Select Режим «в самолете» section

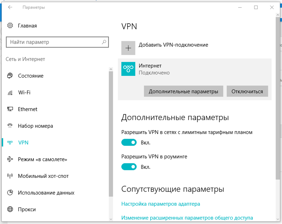[42, 159]
